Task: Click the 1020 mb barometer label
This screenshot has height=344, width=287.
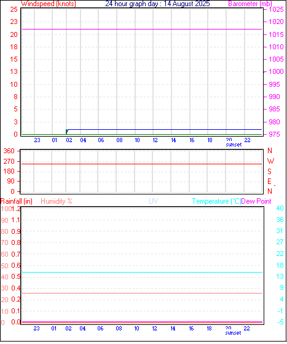Action: click(276, 22)
